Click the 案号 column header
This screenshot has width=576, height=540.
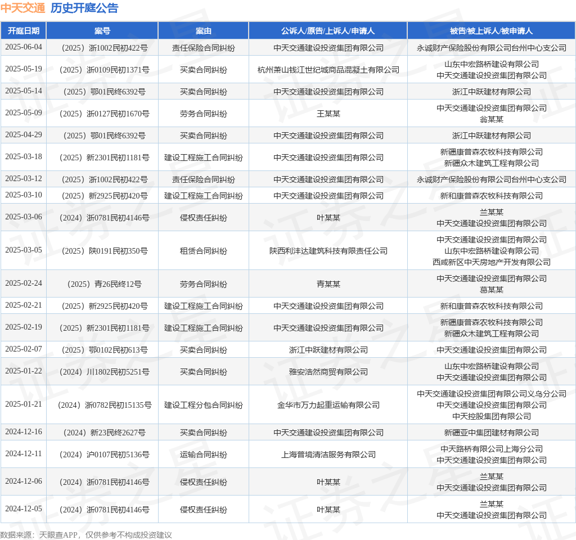[x=102, y=31]
